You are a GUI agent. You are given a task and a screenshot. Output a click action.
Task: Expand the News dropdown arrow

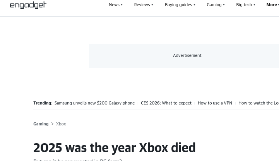pyautogui.click(x=122, y=5)
